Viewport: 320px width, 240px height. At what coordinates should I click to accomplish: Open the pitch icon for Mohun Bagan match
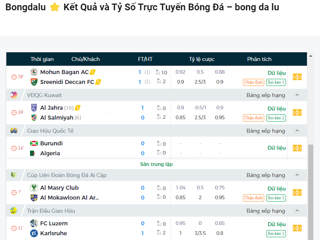tap(297, 77)
